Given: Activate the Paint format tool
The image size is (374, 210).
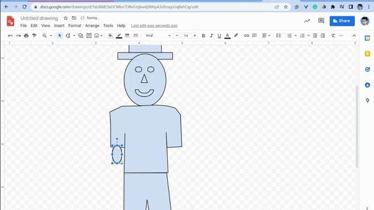Looking at the screenshot, I should (x=34, y=36).
